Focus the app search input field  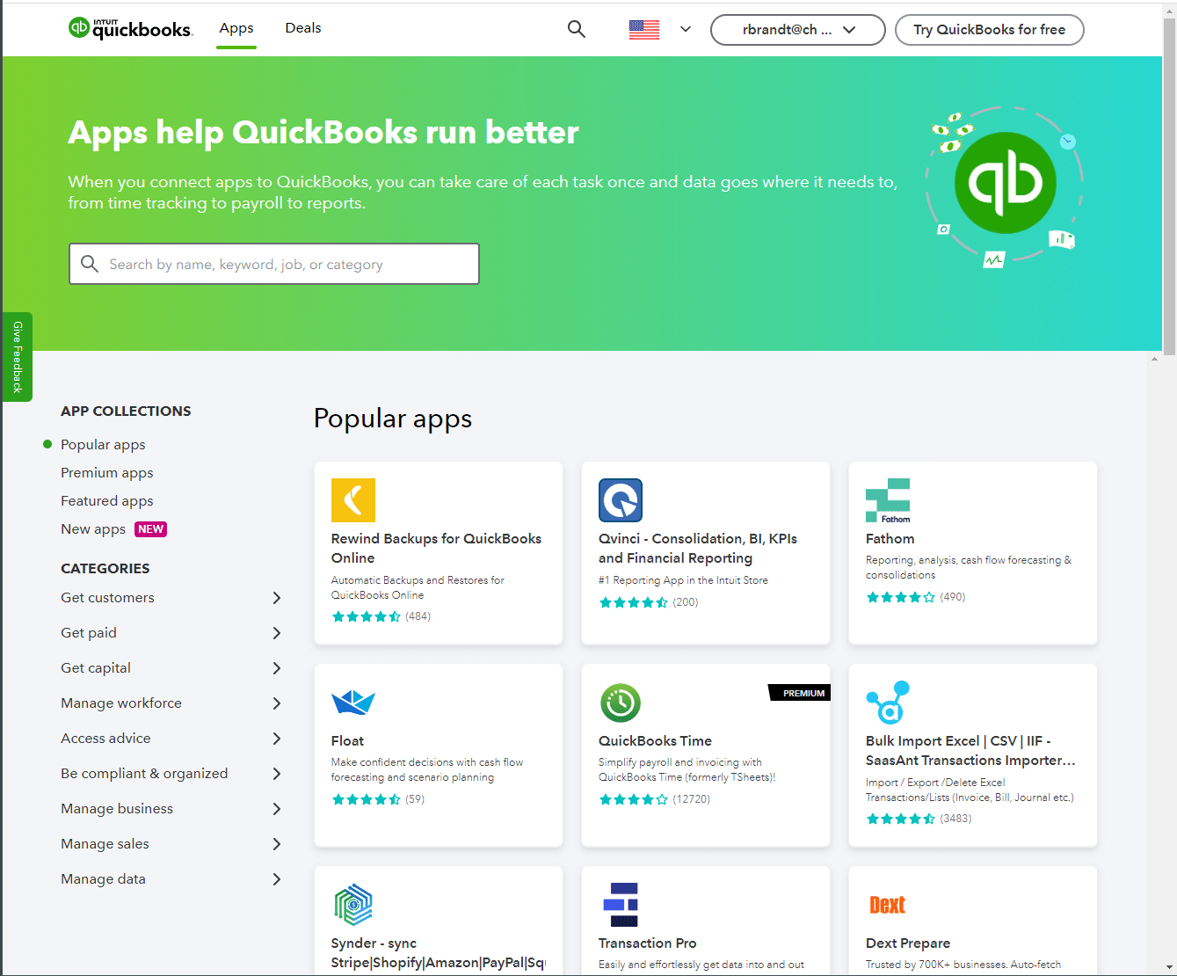tap(274, 264)
